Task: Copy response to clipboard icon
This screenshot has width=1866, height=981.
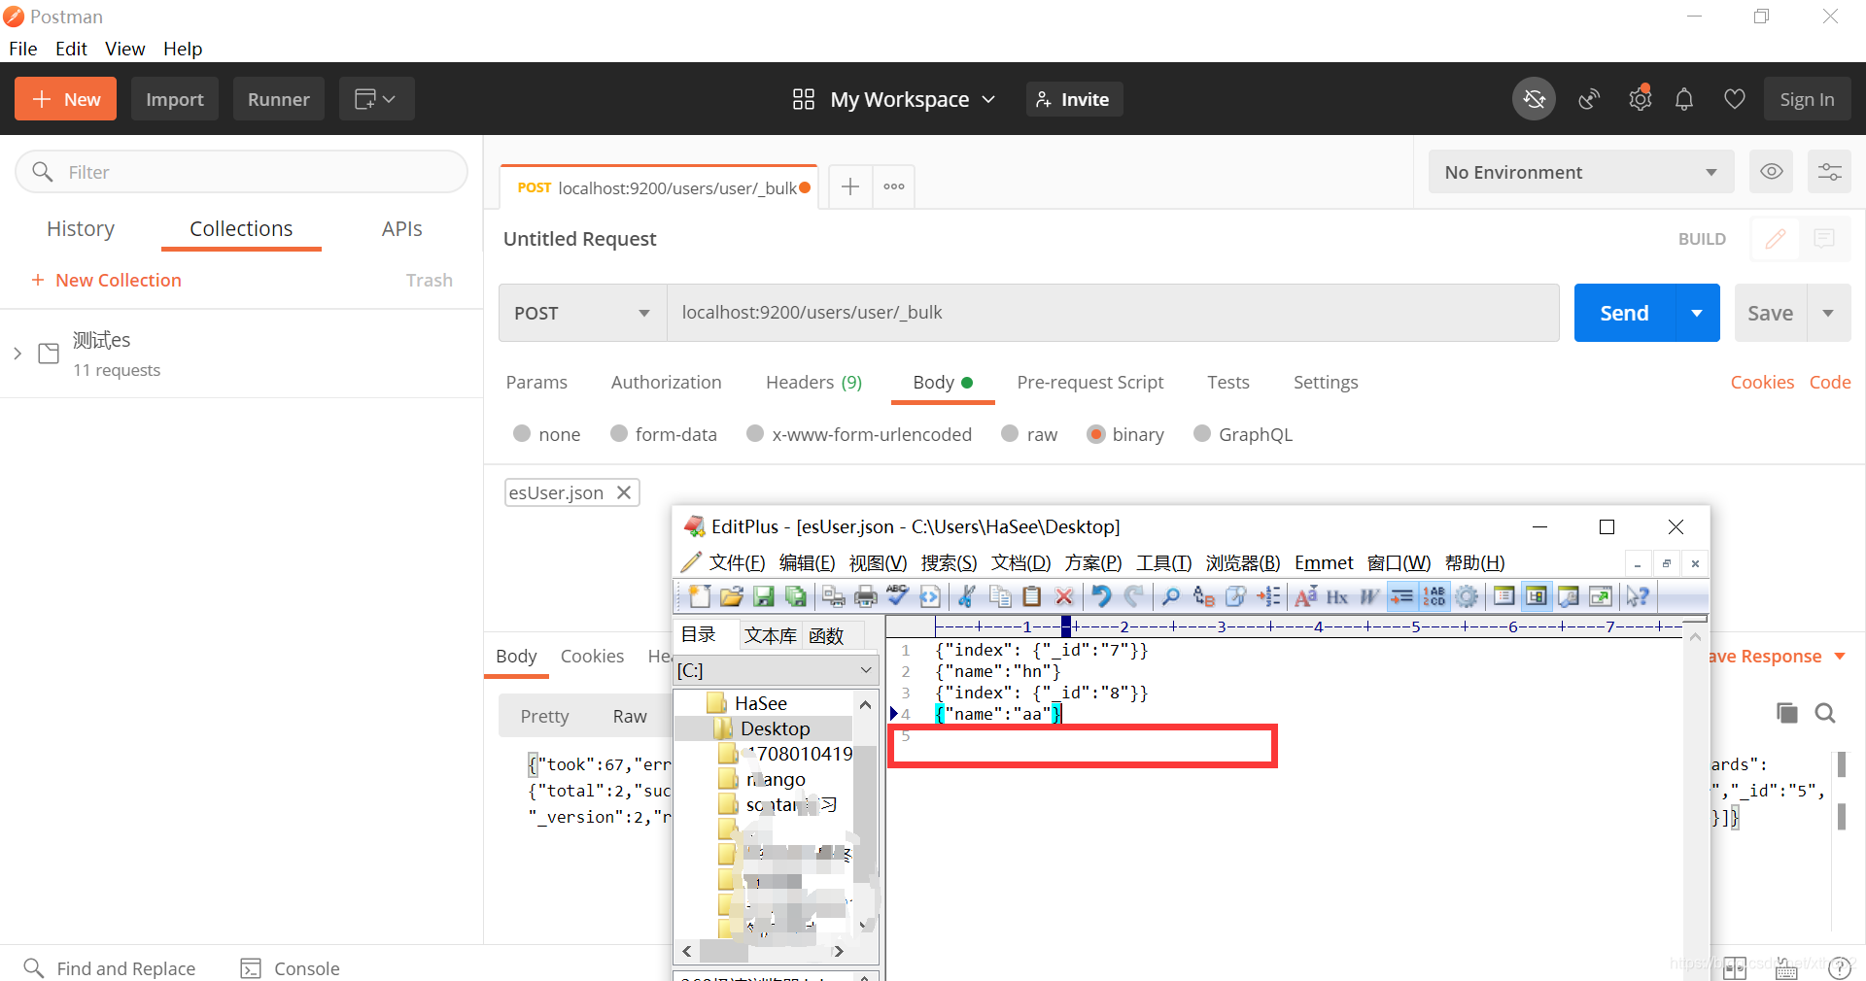Action: (1786, 713)
